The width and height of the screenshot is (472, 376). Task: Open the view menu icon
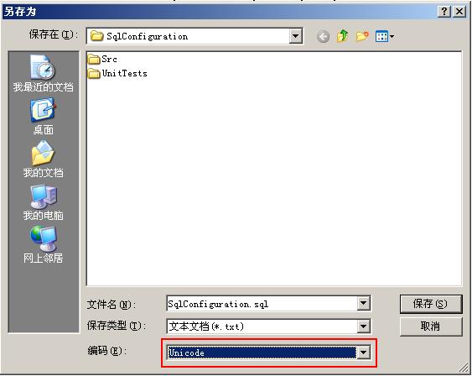[x=385, y=37]
